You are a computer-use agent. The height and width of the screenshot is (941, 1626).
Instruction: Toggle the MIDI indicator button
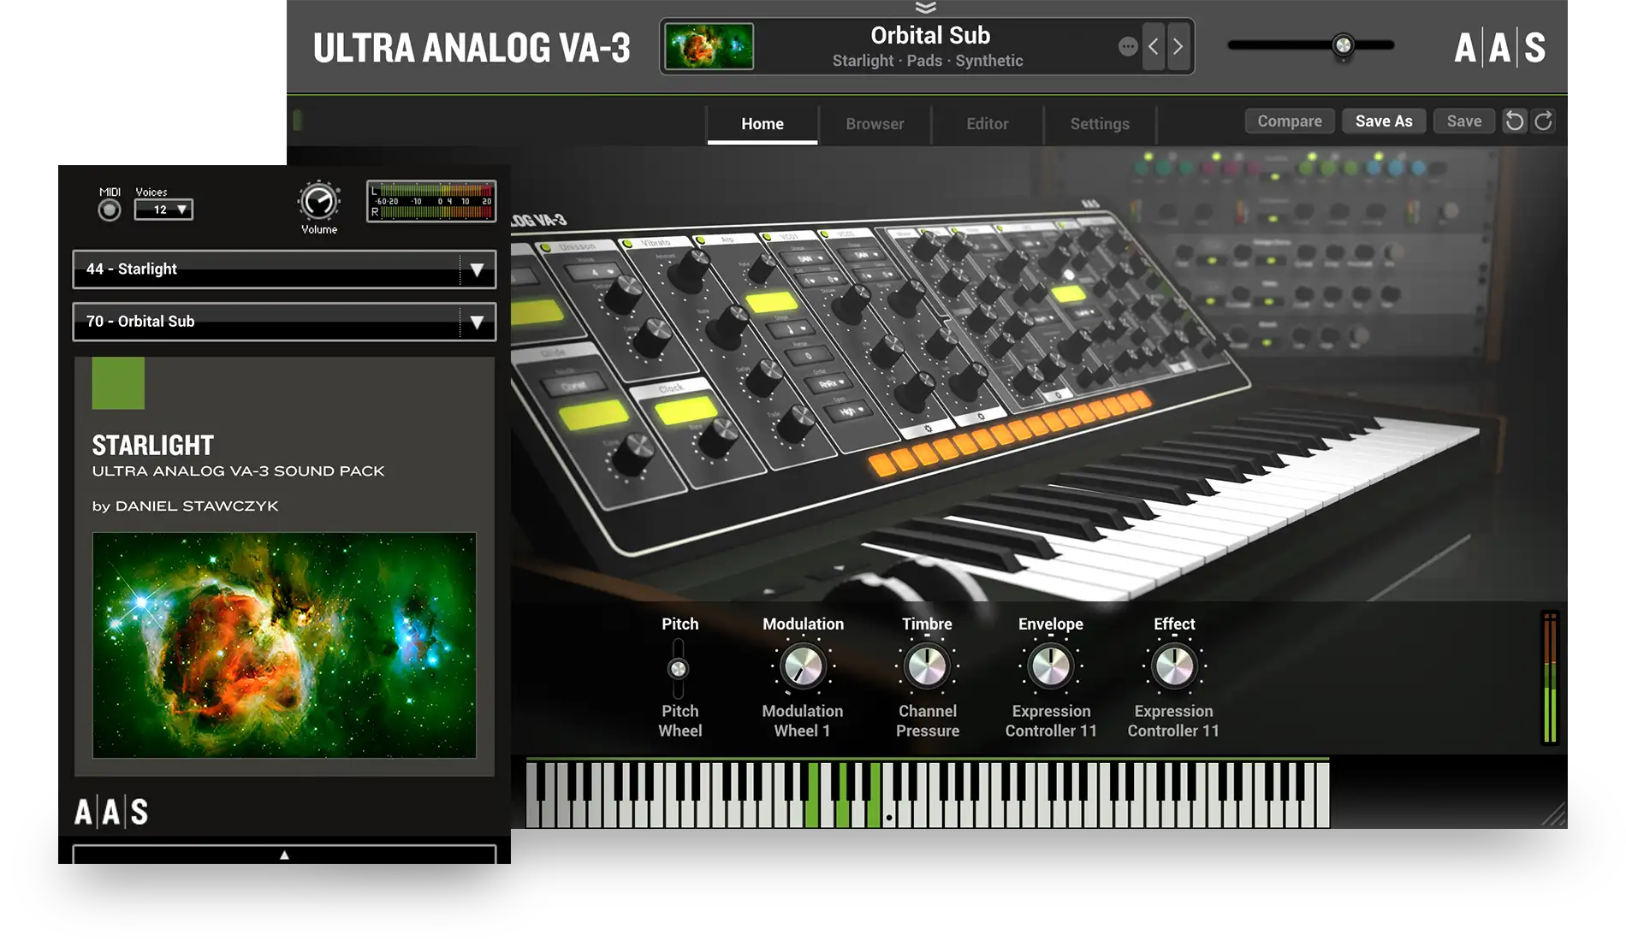(x=110, y=210)
